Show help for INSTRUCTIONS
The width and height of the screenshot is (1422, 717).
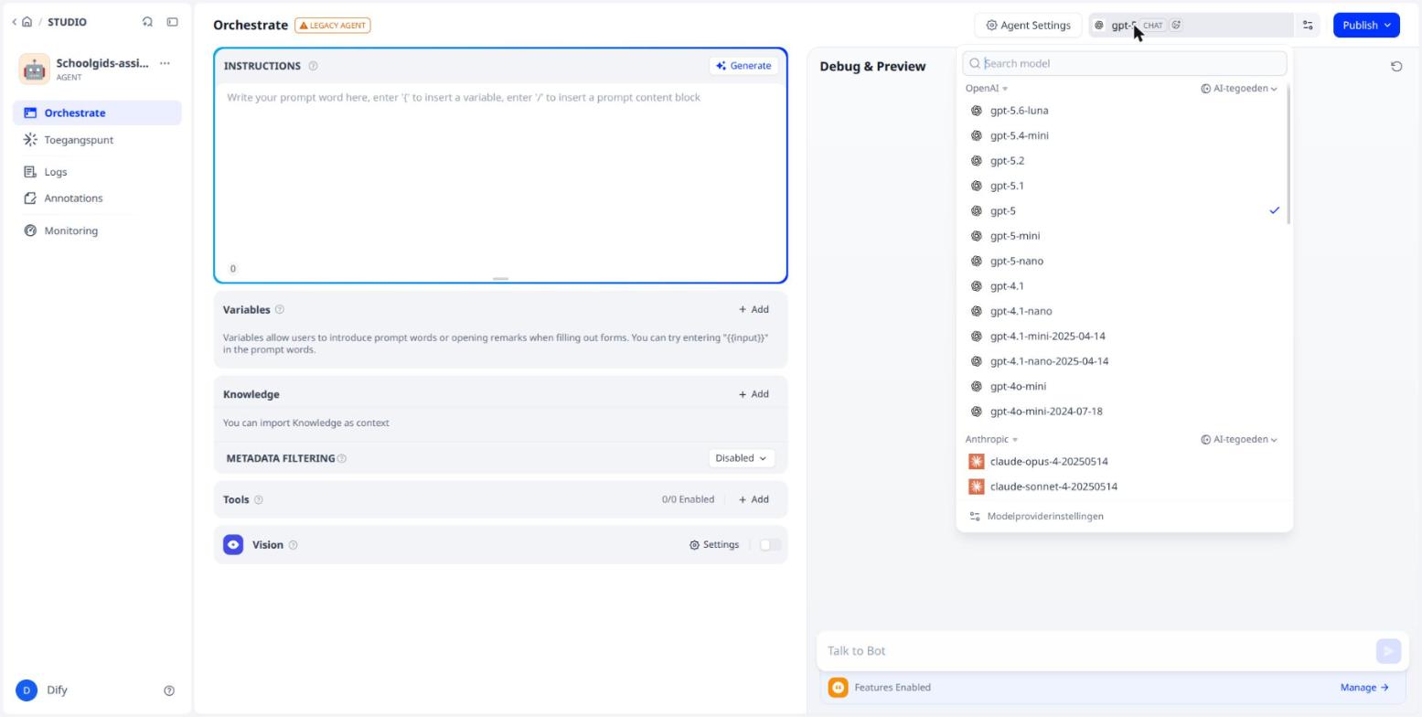pyautogui.click(x=313, y=66)
